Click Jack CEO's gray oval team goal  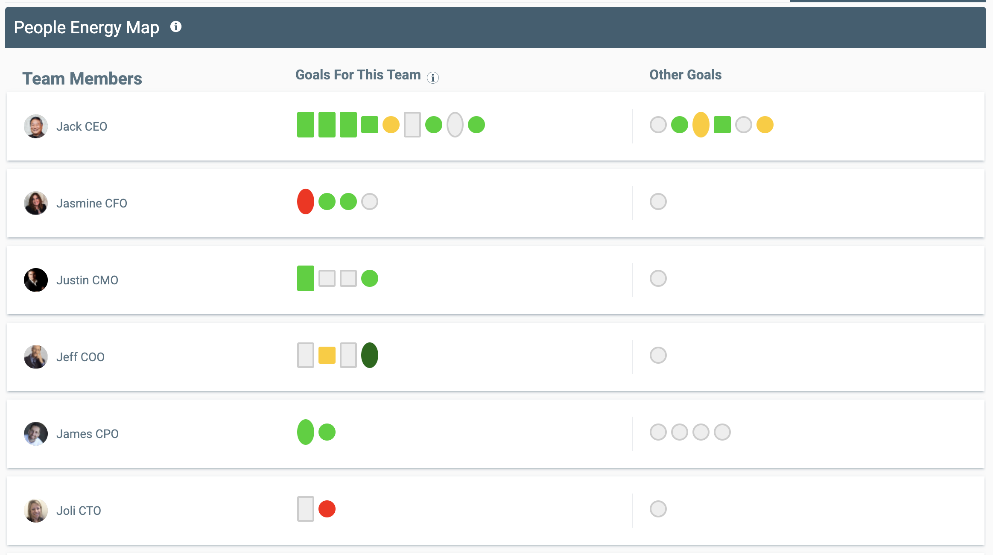click(455, 125)
